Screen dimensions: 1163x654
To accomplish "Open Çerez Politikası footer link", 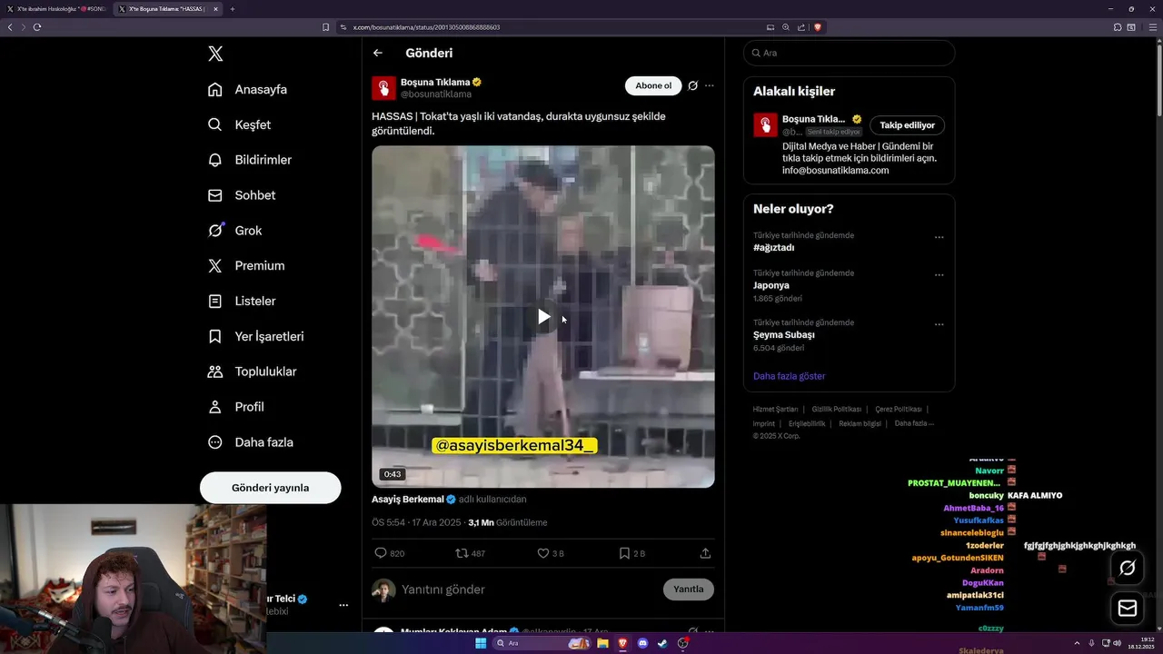I will (x=899, y=410).
